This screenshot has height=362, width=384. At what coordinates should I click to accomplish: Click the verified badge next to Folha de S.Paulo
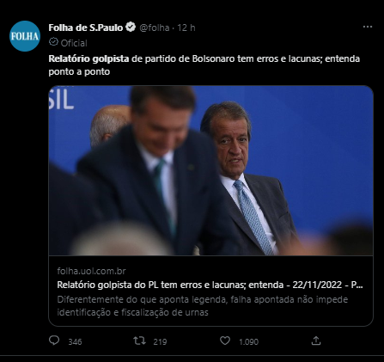tap(131, 28)
